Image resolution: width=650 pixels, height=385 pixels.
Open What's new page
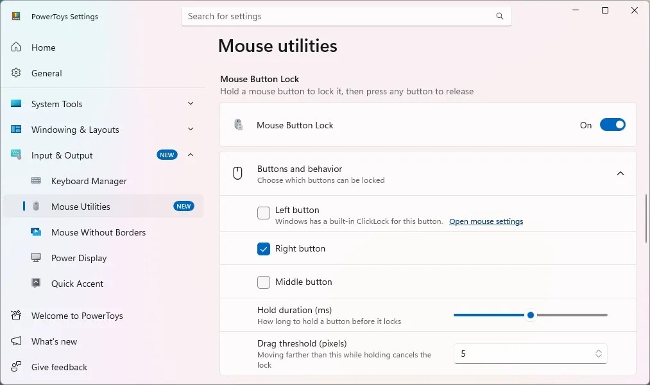click(x=103, y=341)
